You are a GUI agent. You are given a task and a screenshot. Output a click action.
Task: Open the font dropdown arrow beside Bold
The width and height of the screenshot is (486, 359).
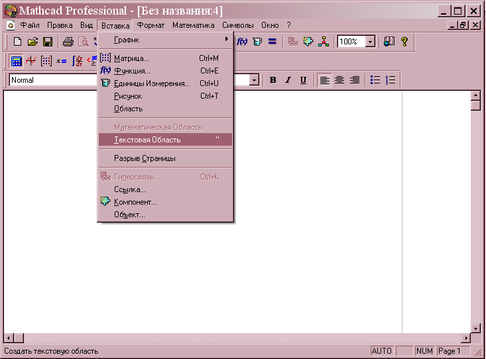[254, 80]
